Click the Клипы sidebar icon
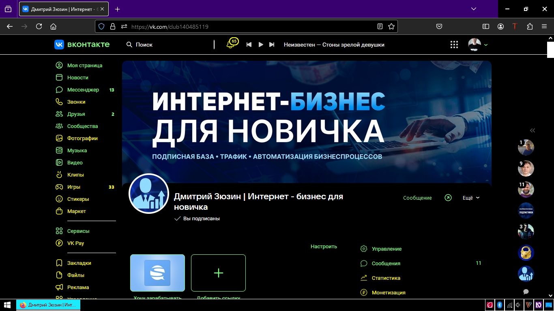554x311 pixels. coord(59,175)
